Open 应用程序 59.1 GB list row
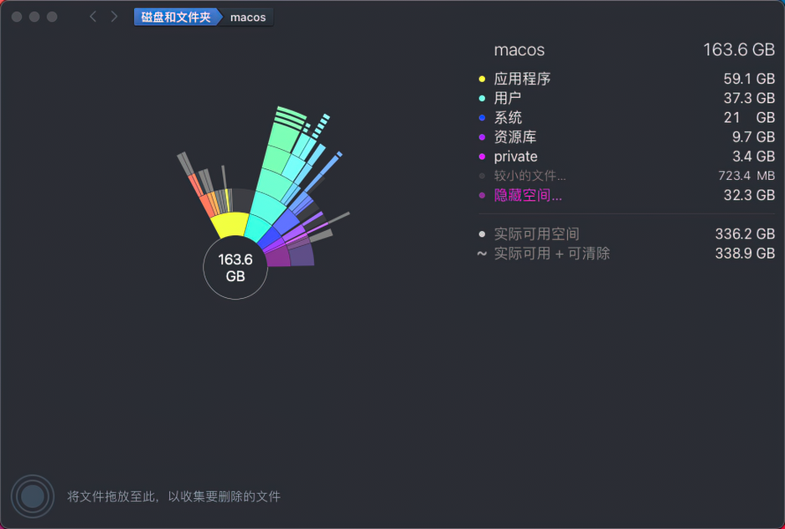Image resolution: width=785 pixels, height=529 pixels. pos(627,79)
